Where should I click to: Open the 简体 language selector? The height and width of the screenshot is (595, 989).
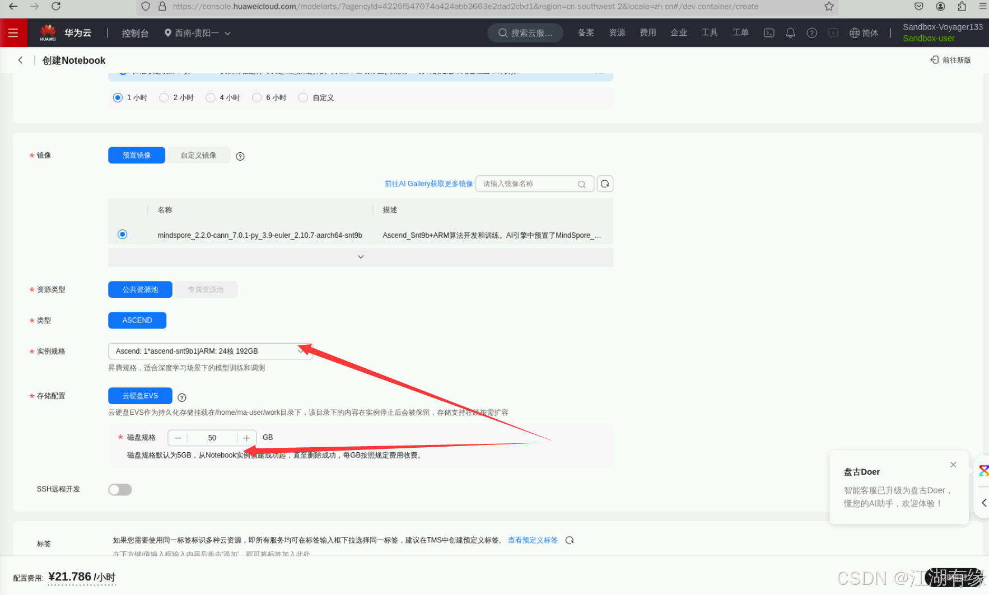(x=864, y=33)
